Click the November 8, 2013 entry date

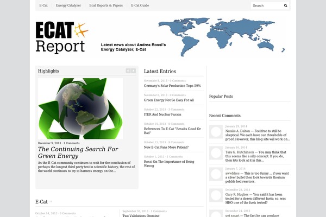pos(155,81)
